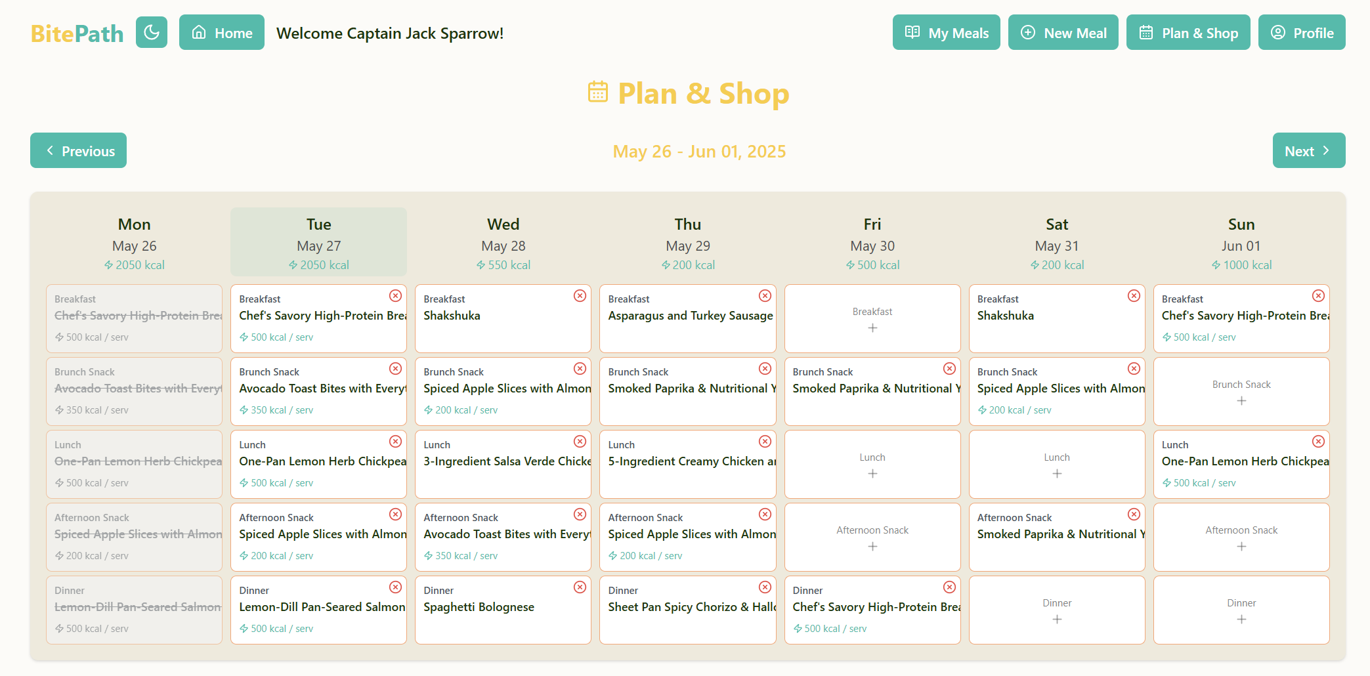Add a Breakfast meal on Friday
Viewport: 1370px width, 676px height.
[872, 327]
